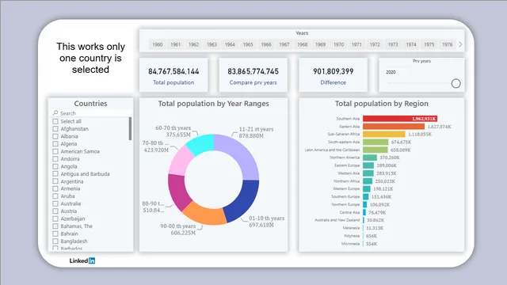Click the Western Europe bar
Viewport: 507px width, 285px height.
coord(367,188)
